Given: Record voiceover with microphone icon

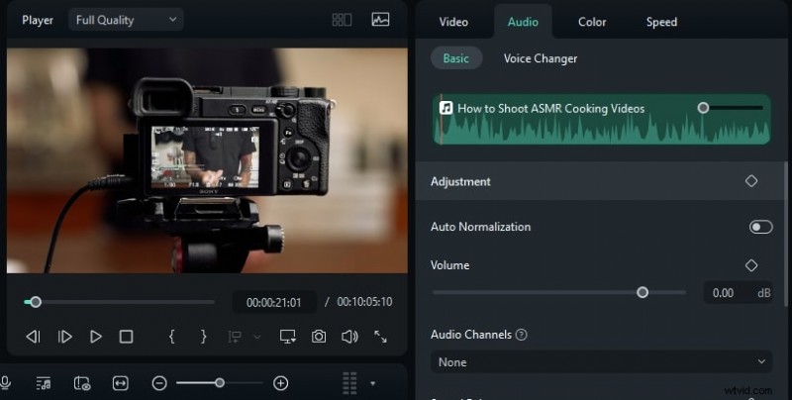Looking at the screenshot, I should tap(6, 383).
